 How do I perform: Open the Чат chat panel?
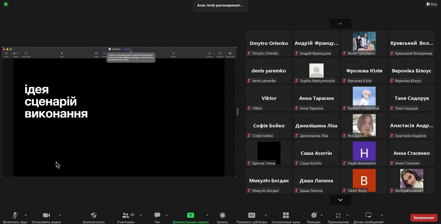(157, 216)
